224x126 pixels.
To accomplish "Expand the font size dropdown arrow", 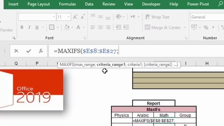I will click(69, 17).
